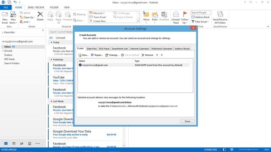The image size is (271, 152).
Task: Switch to Published Calendars tab
Action: click(x=162, y=49)
